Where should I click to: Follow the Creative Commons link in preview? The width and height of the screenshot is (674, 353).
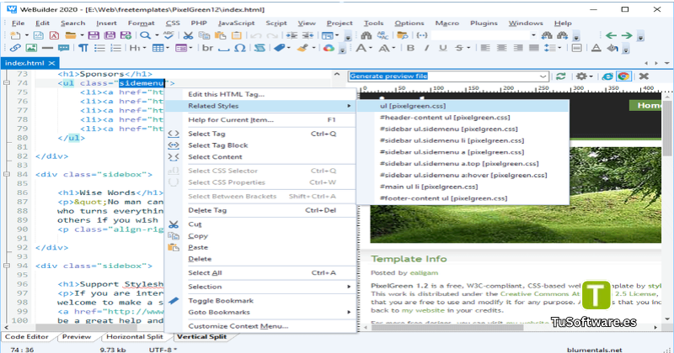click(540, 294)
